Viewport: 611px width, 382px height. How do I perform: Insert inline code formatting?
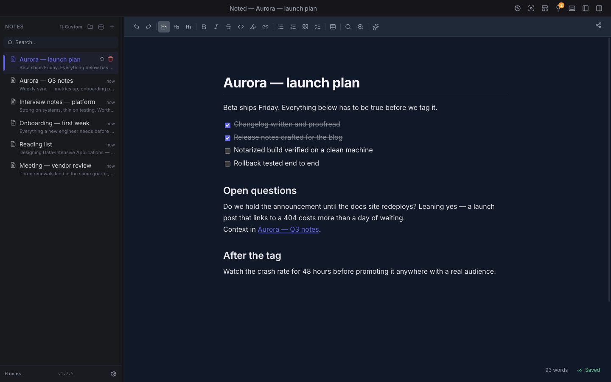pyautogui.click(x=241, y=27)
